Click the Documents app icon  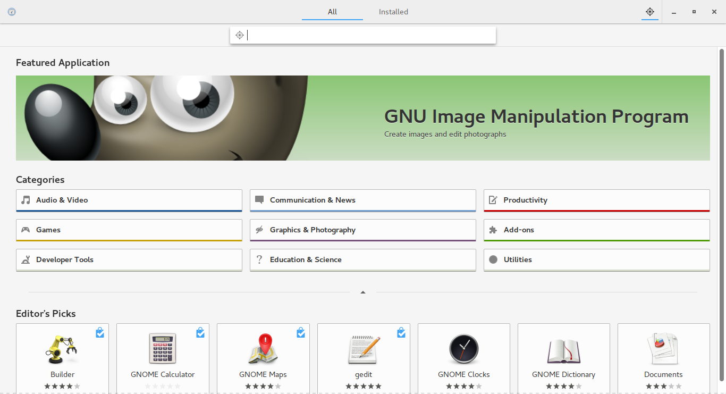coord(663,349)
